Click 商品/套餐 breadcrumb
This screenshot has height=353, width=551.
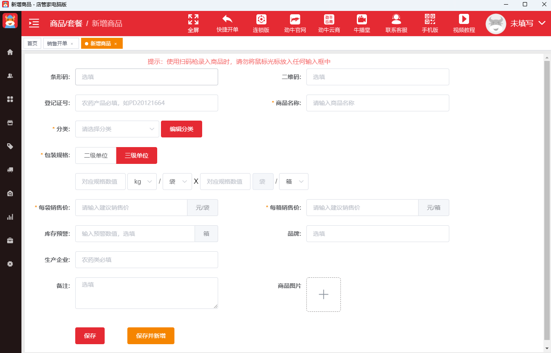66,24
